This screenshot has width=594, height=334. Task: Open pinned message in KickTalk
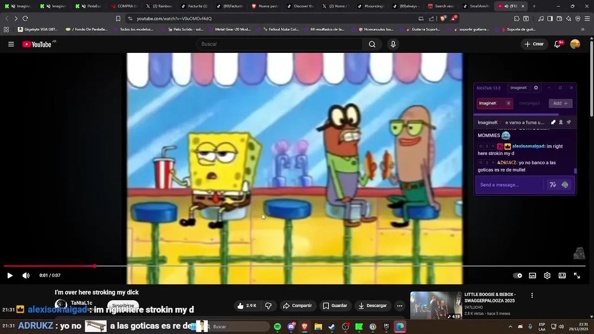coord(568,122)
